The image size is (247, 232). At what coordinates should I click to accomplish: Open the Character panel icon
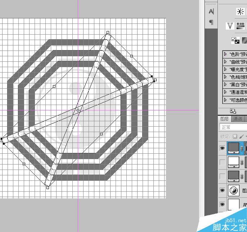coord(211,12)
